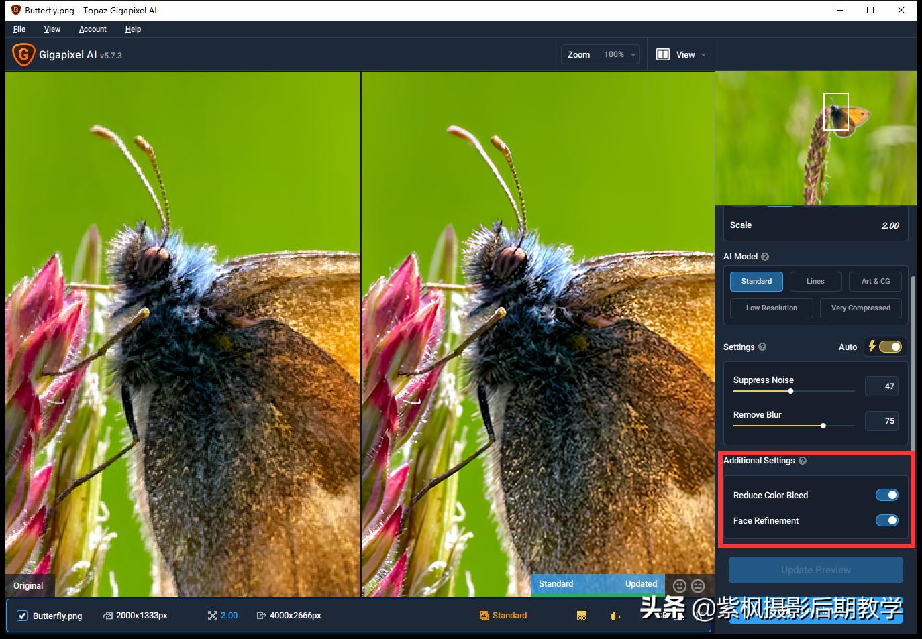Select the split-view icon beside View
Image resolution: width=922 pixels, height=639 pixels.
pos(663,54)
